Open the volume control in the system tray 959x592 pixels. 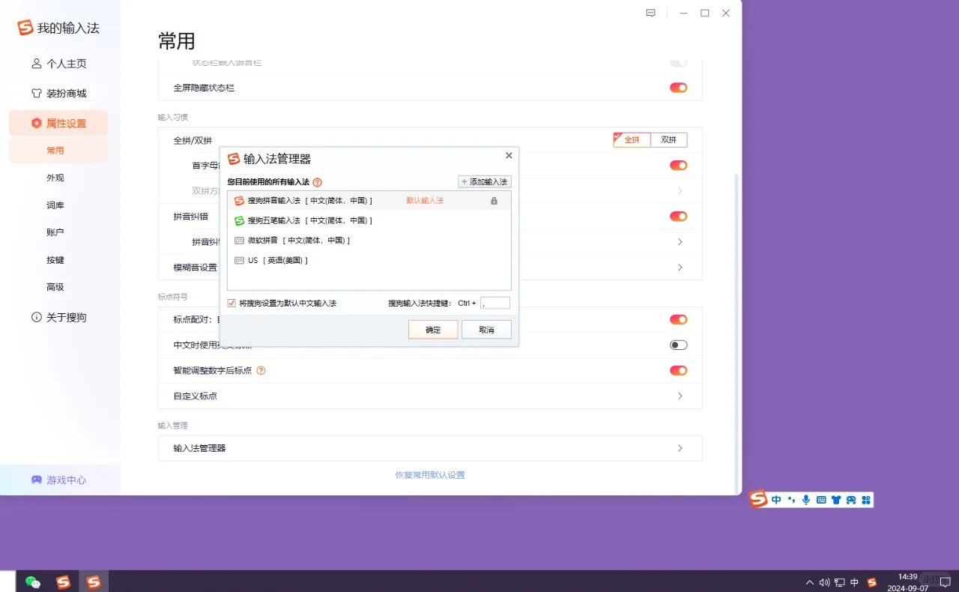pos(824,582)
